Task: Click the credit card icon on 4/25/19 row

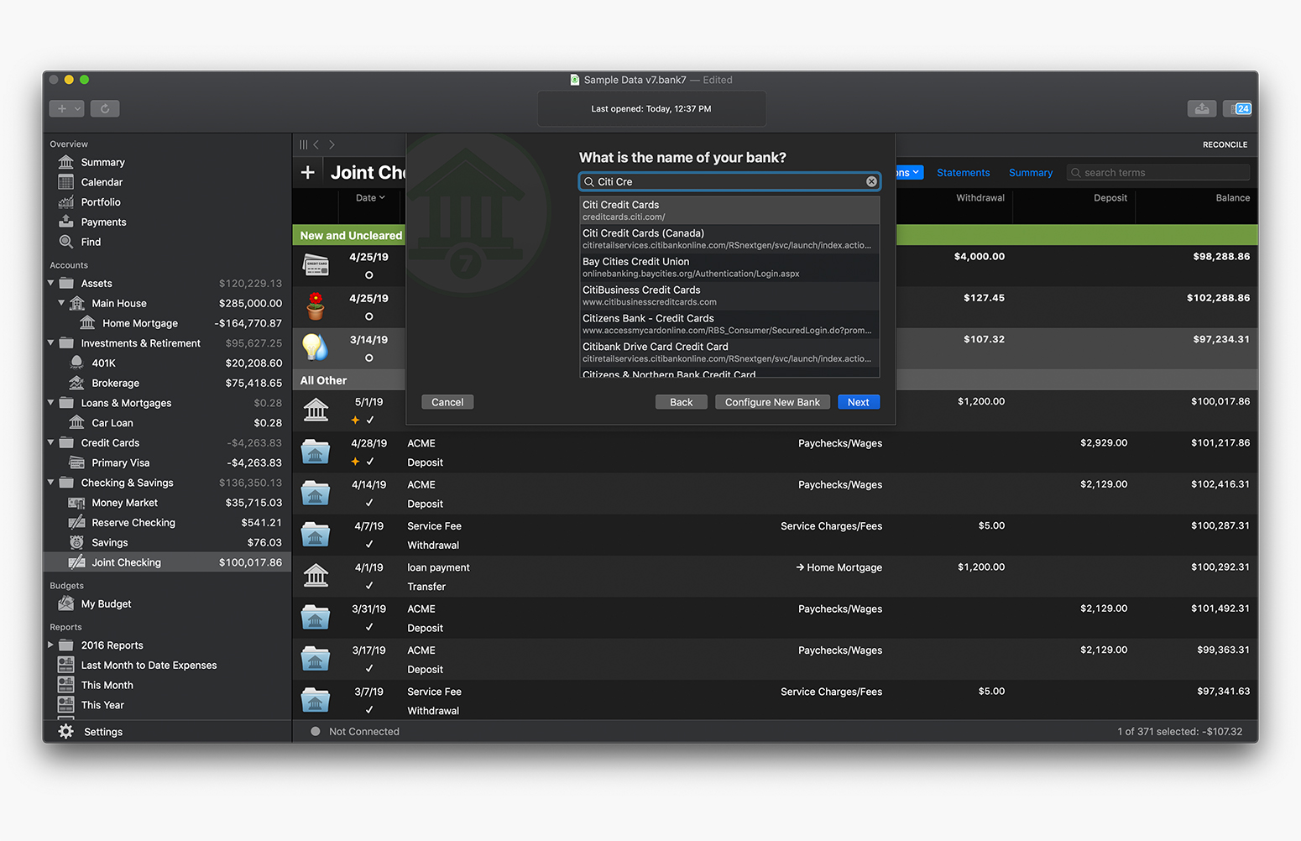Action: pyautogui.click(x=316, y=266)
